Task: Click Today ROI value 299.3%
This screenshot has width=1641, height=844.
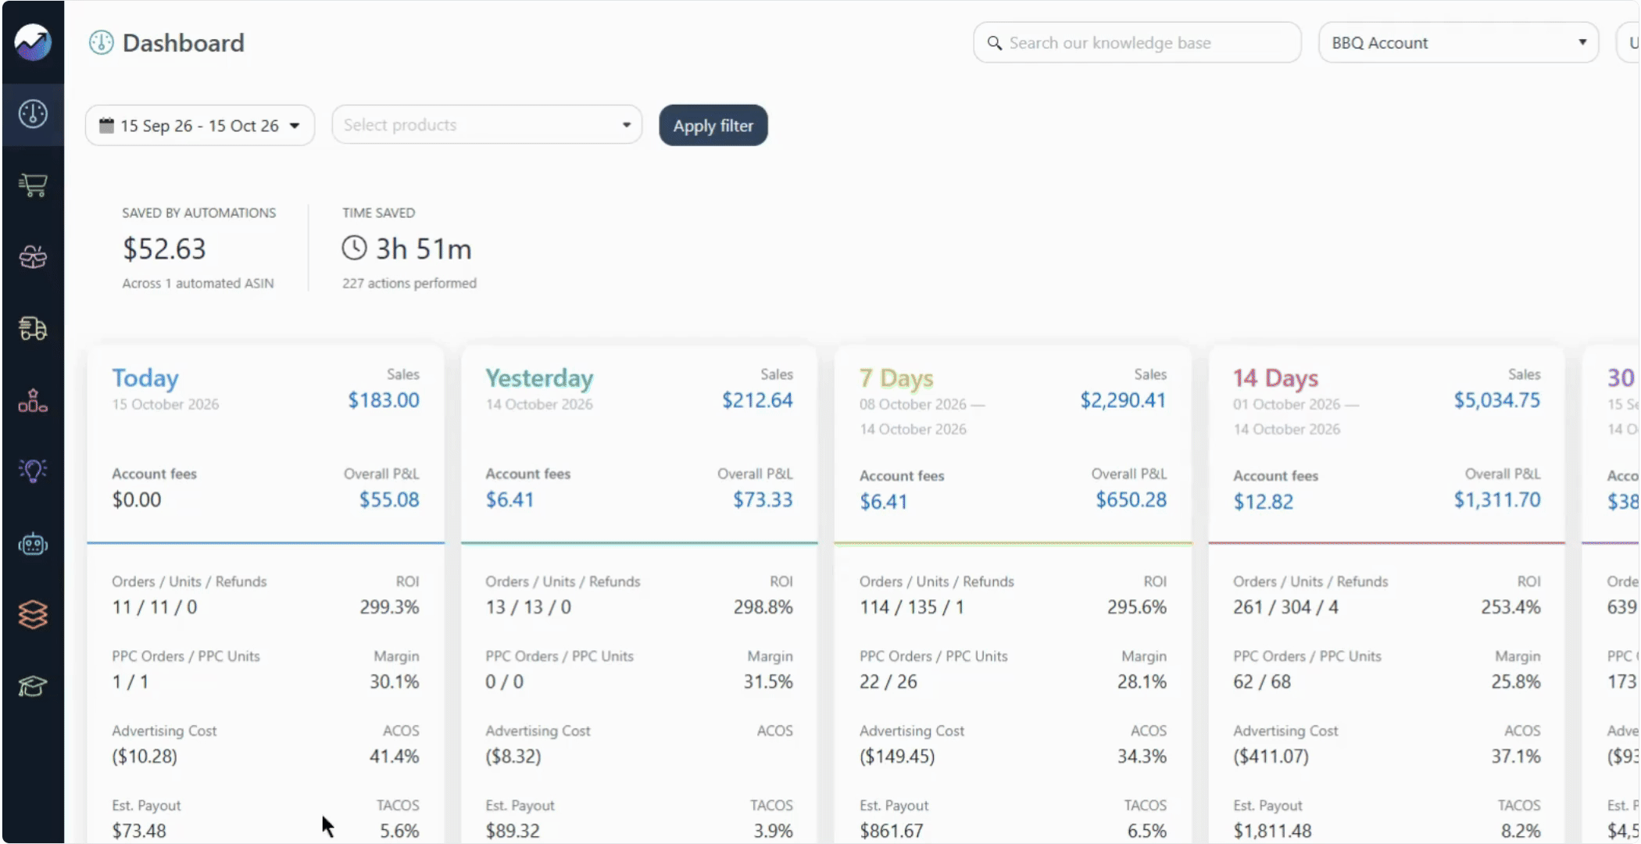Action: click(389, 607)
